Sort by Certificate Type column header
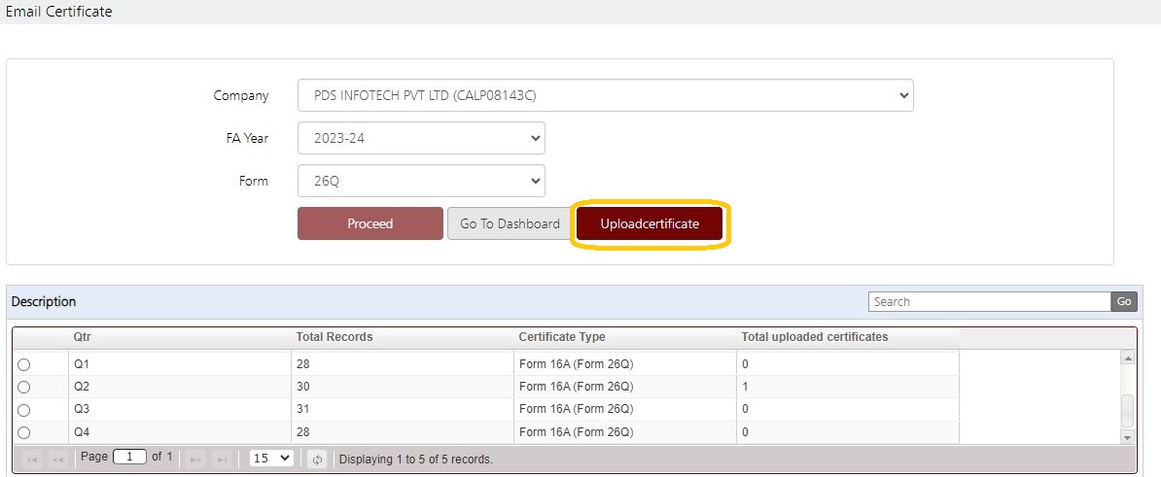Viewport: 1161px width, 477px height. pyautogui.click(x=562, y=337)
